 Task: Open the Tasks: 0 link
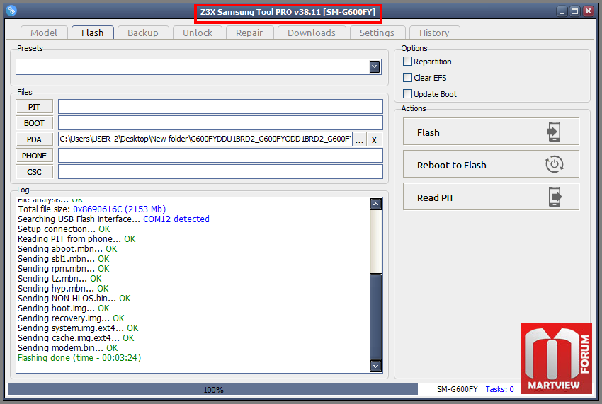(x=499, y=389)
